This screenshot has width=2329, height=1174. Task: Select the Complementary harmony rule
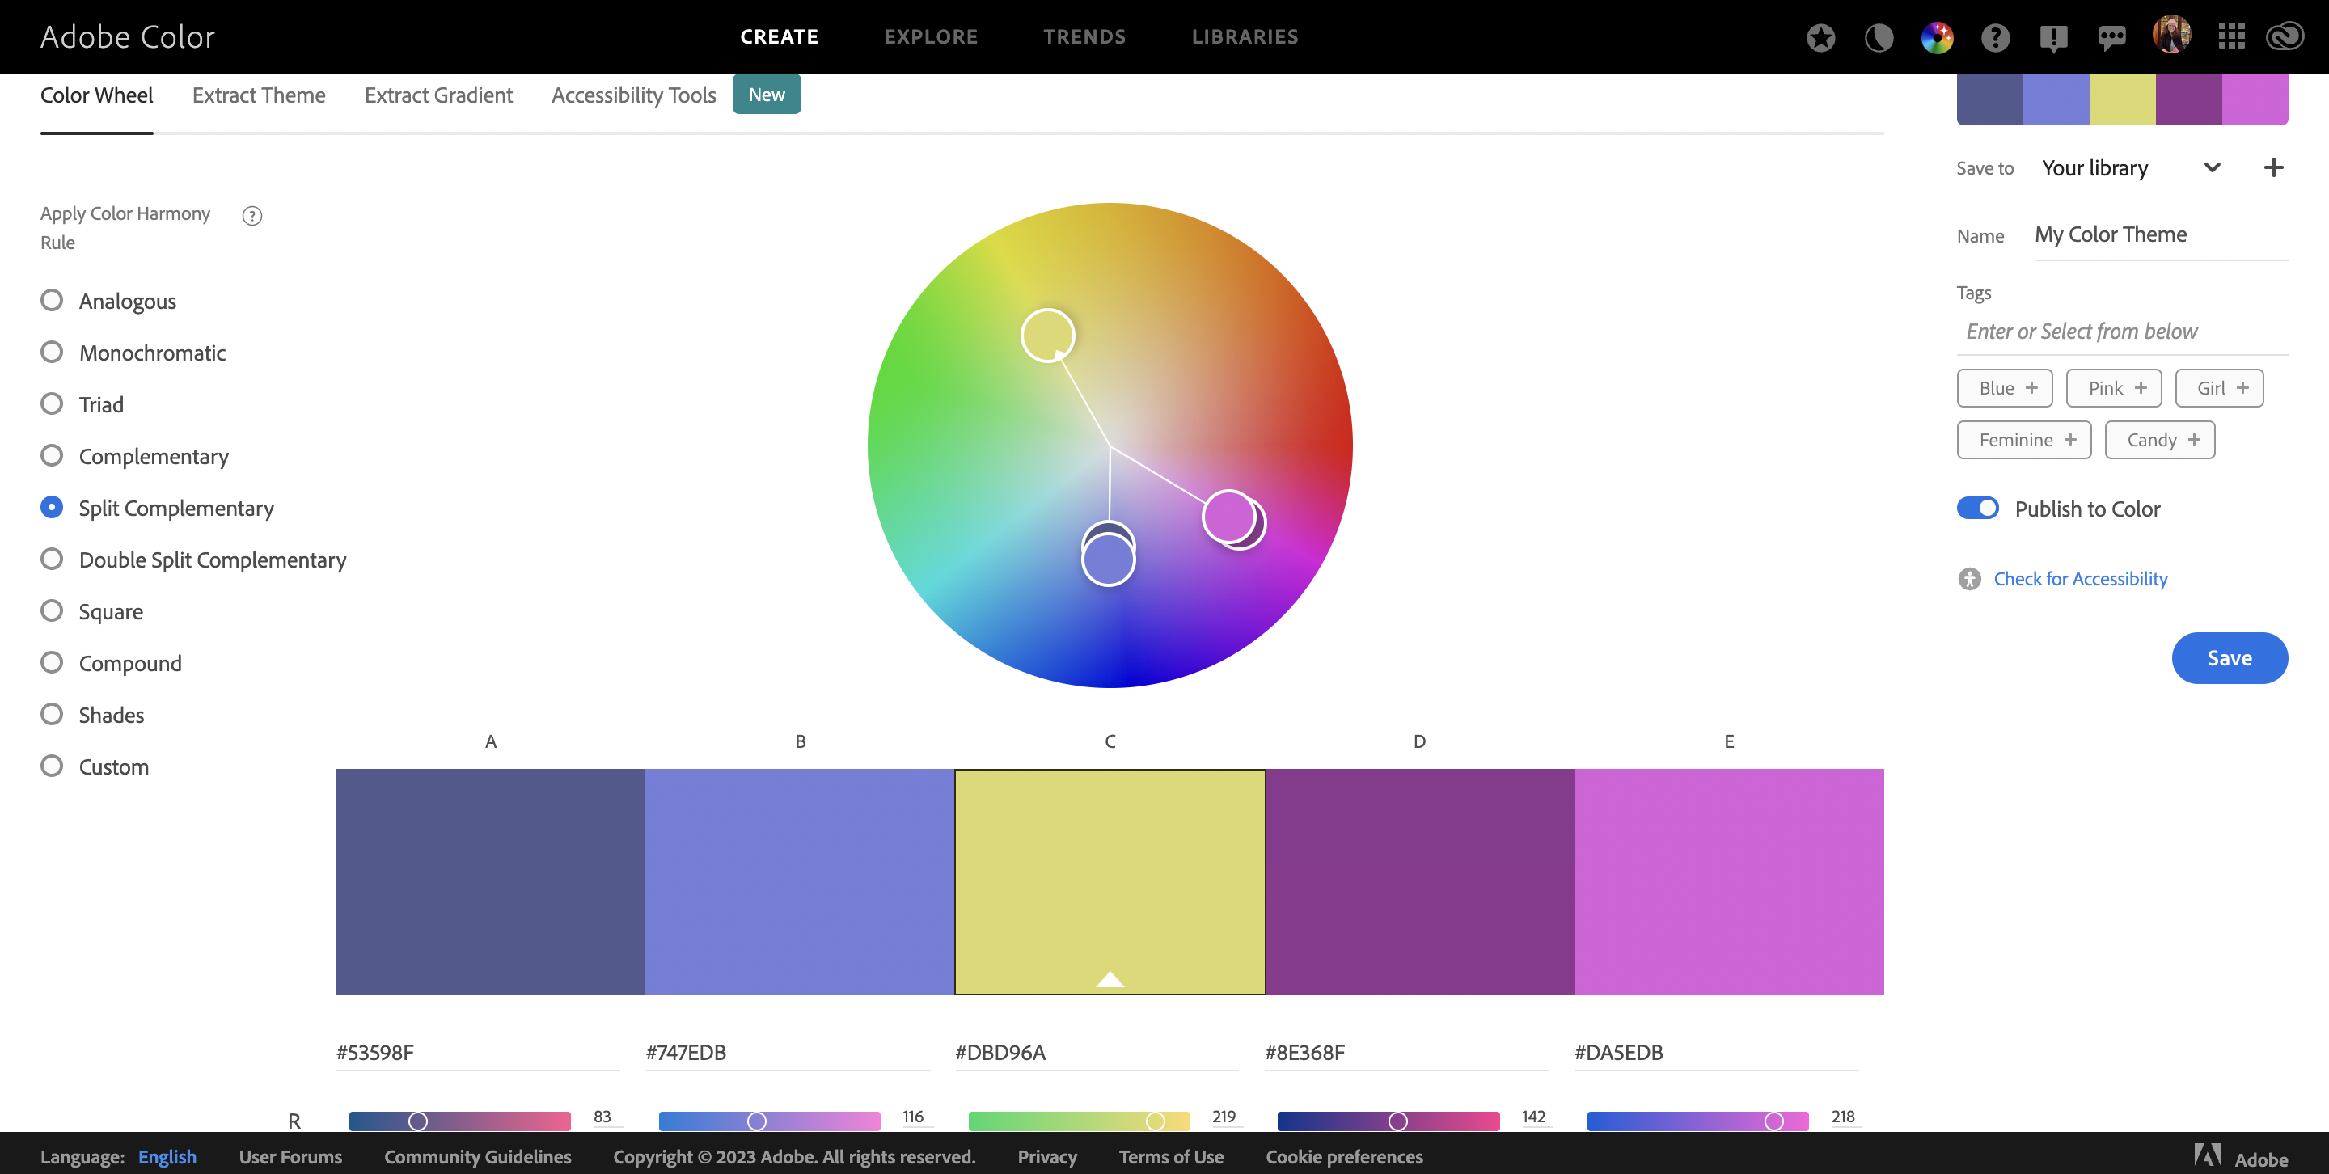pos(135,456)
